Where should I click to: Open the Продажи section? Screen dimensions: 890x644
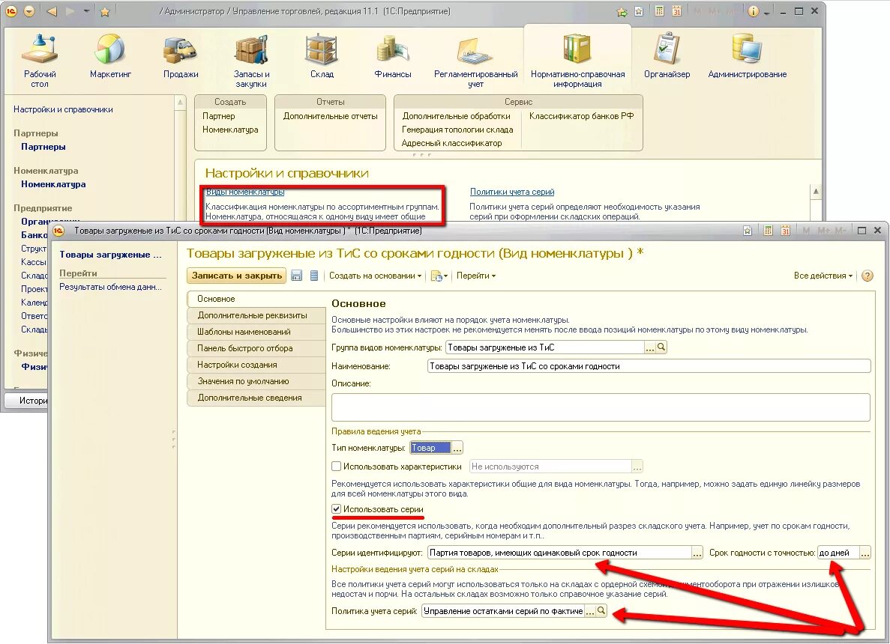tap(181, 55)
